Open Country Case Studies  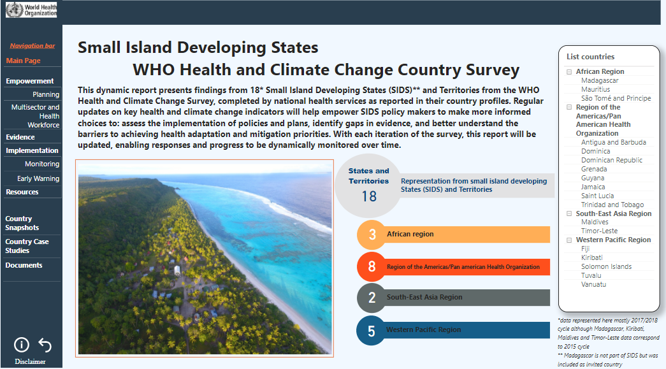tap(27, 246)
